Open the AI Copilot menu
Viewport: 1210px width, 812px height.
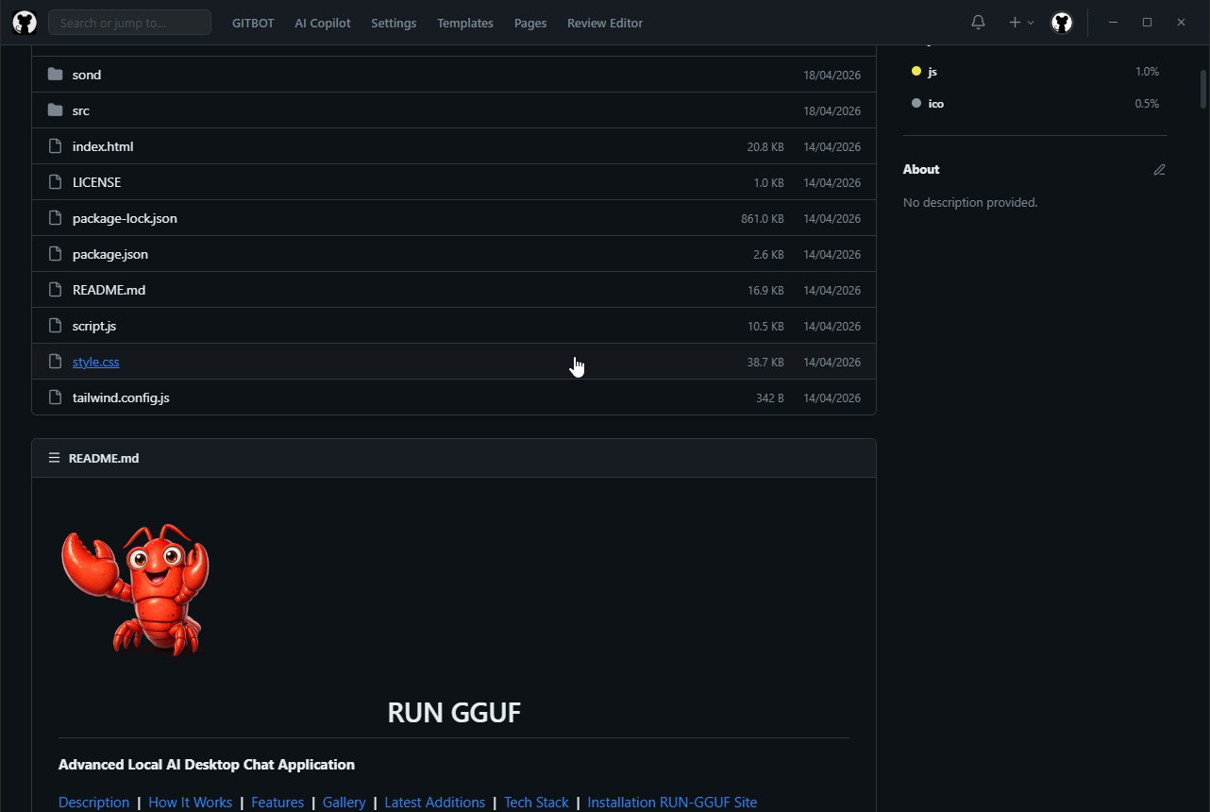[x=322, y=23]
